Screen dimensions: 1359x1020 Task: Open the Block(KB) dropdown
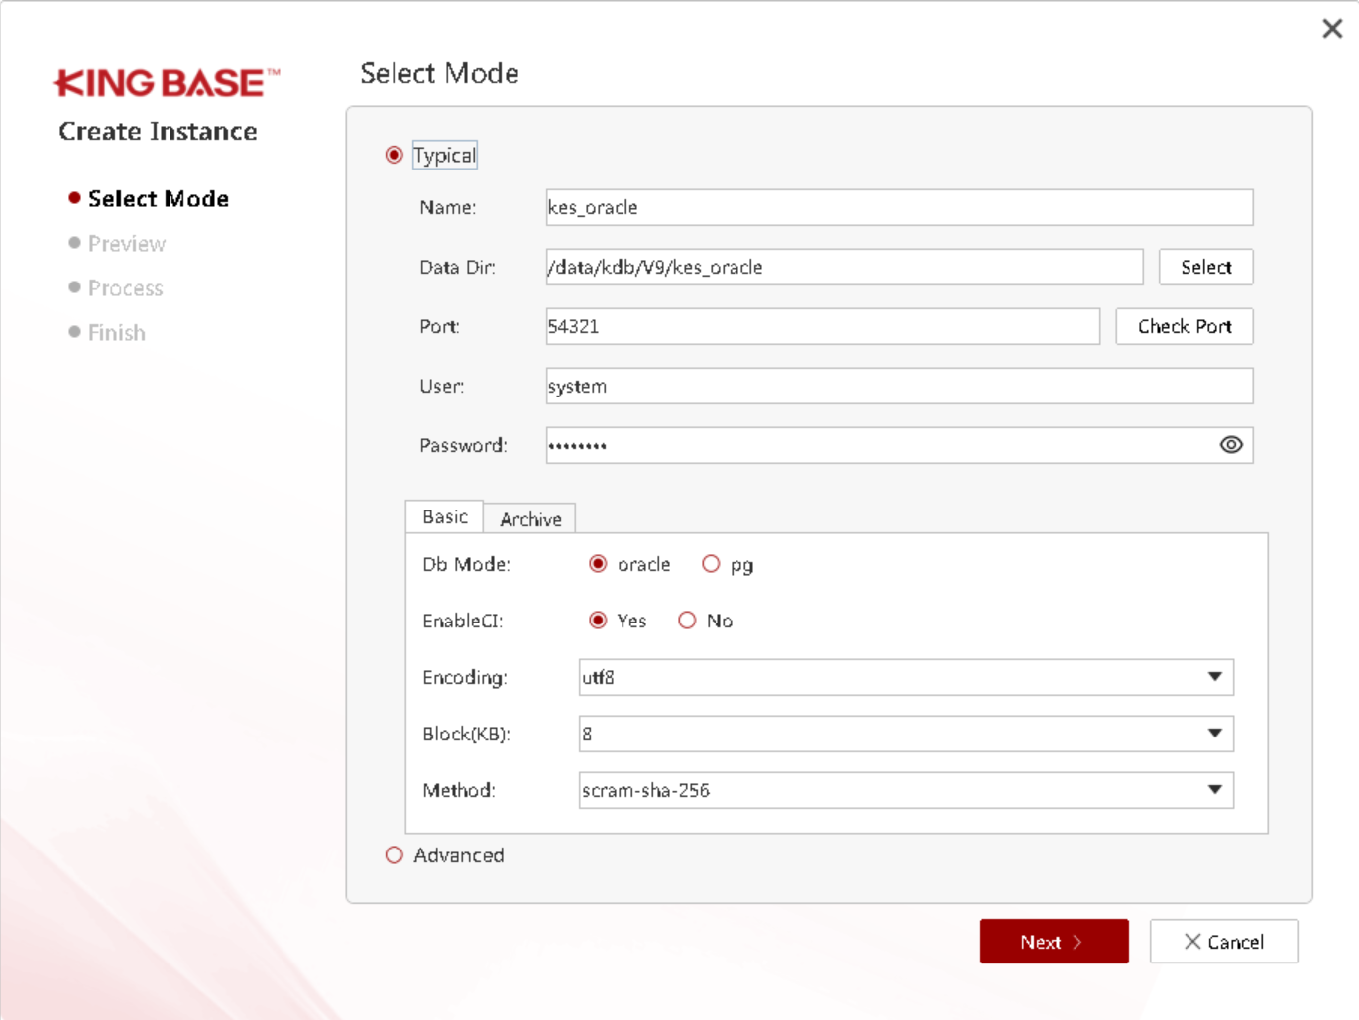coord(906,734)
